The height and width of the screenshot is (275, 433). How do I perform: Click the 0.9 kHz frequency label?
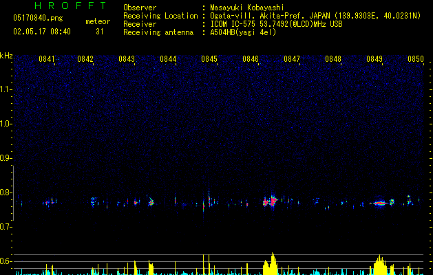pyautogui.click(x=6, y=158)
